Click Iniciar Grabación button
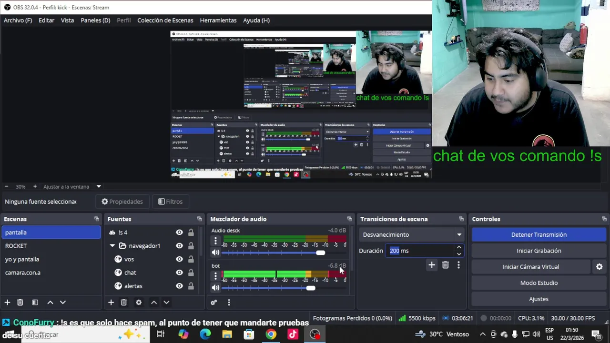This screenshot has width=610, height=343. tap(539, 251)
